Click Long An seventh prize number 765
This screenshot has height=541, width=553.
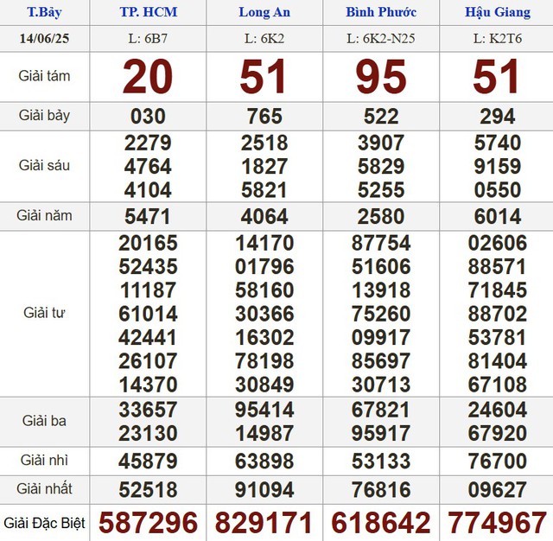264,117
